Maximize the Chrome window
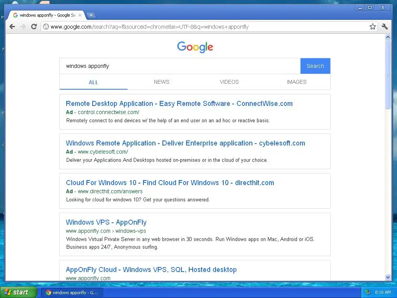 pos(370,8)
